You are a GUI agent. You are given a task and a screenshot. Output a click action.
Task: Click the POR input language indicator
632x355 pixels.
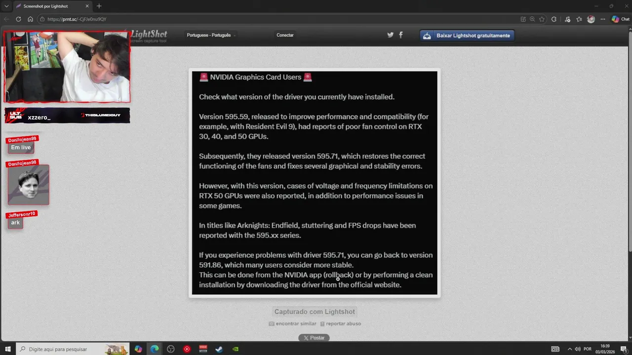click(x=588, y=349)
